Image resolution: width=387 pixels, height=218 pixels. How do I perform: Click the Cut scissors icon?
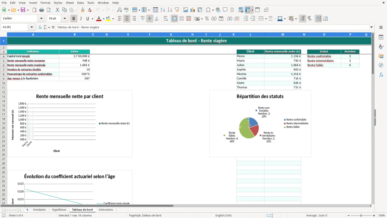tap(57, 10)
